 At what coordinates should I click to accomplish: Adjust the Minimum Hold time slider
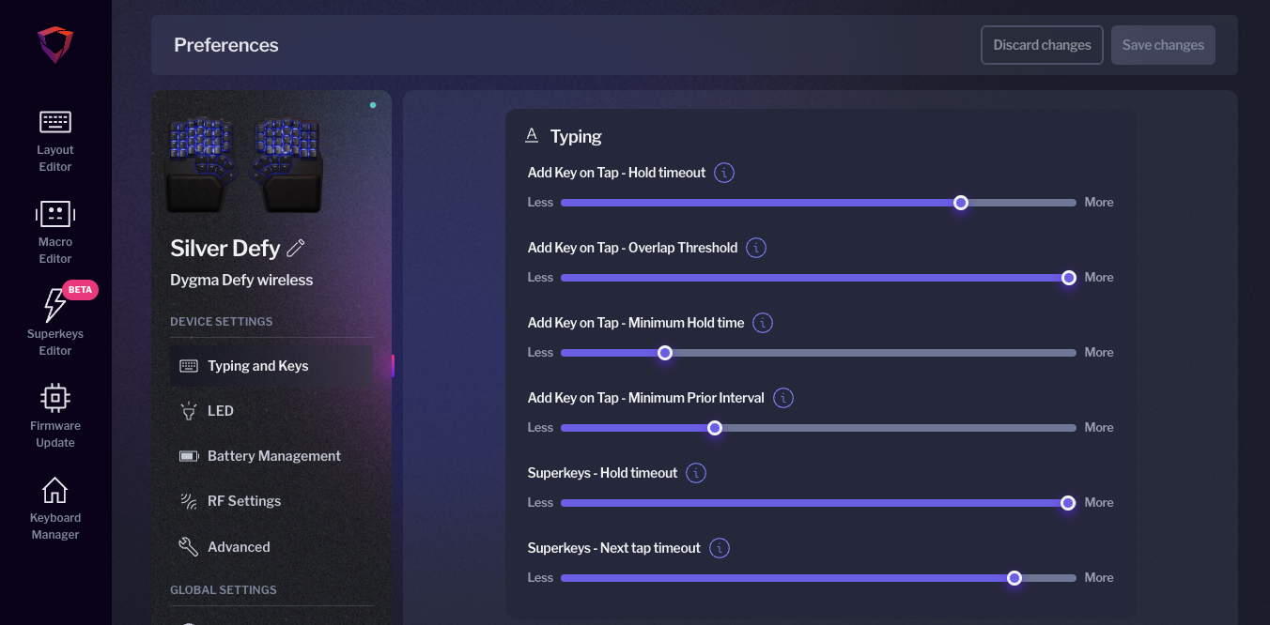[665, 353]
